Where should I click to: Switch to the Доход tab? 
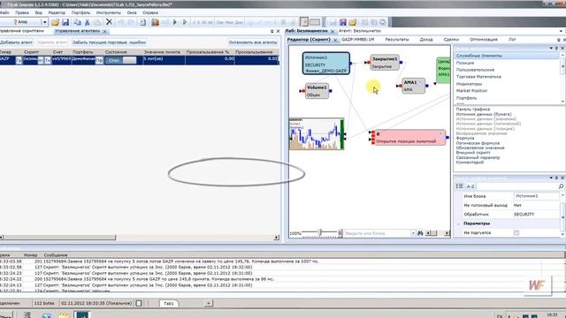pos(426,39)
